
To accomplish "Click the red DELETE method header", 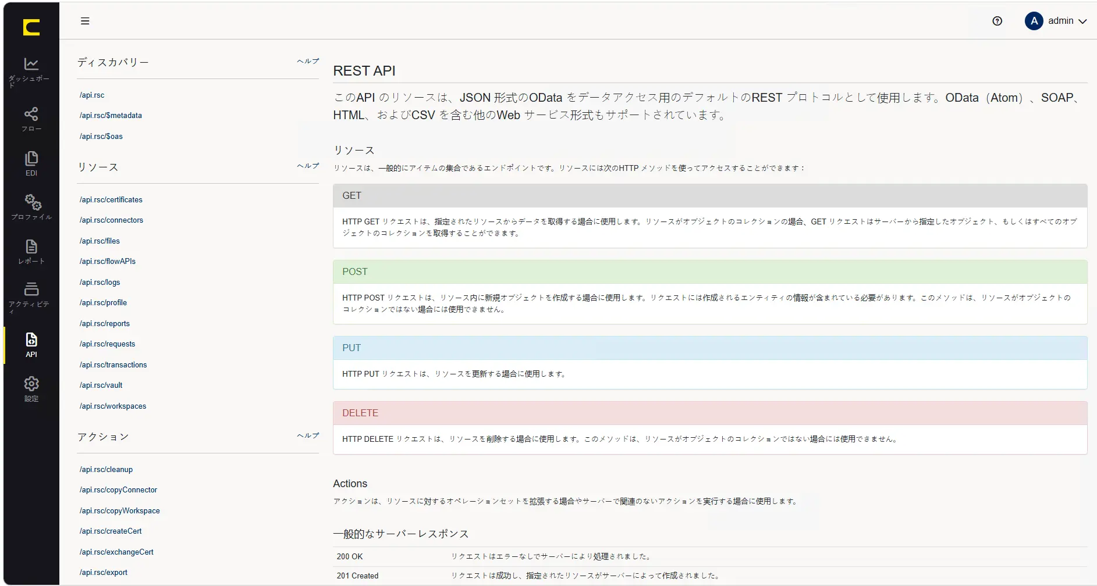I will pyautogui.click(x=710, y=413).
